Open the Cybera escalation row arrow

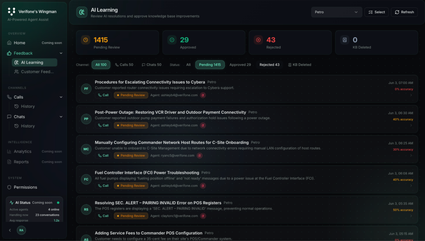pyautogui.click(x=411, y=95)
